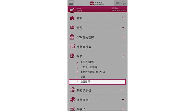Select the highlighted 繳付賬單 menu item
The height and width of the screenshot is (111, 195).
[x=97, y=82]
